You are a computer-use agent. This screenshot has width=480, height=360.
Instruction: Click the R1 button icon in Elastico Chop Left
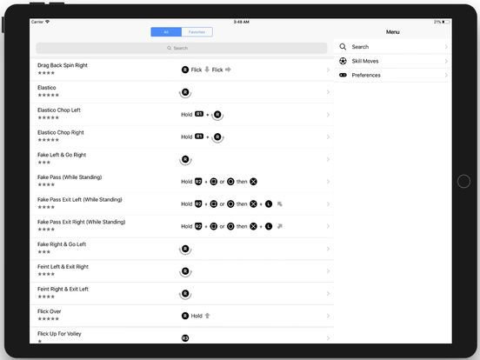(x=199, y=114)
